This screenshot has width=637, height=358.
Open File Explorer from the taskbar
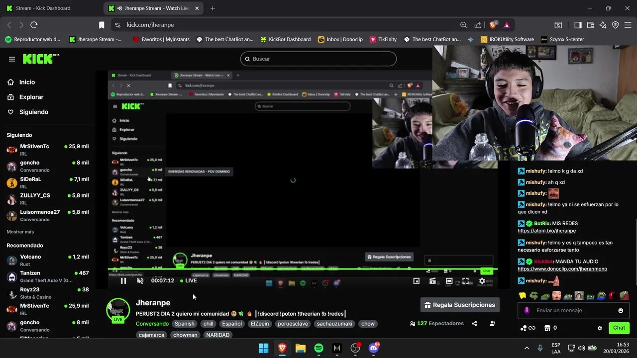click(300, 348)
